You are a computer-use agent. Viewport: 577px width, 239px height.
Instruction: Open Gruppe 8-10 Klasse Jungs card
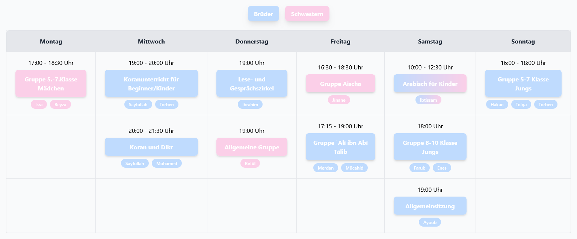pyautogui.click(x=430, y=147)
